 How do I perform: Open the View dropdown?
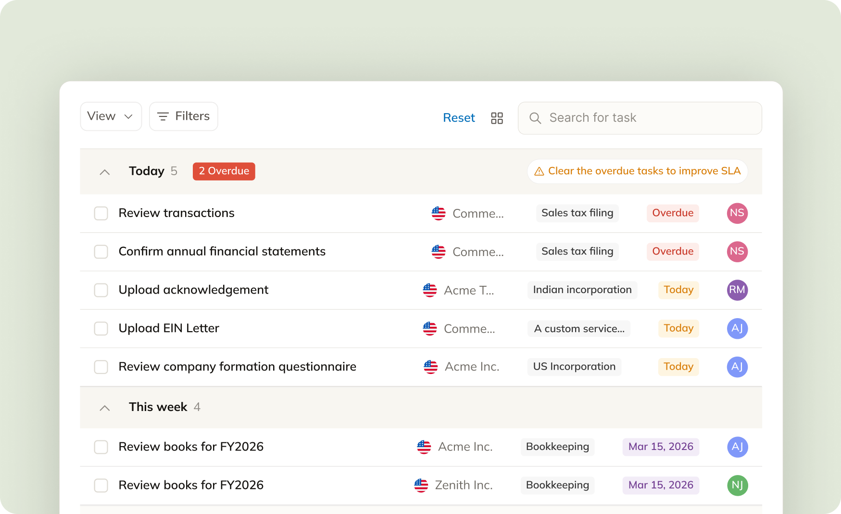111,116
